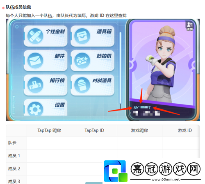Viewport: 205px width, 184px height.
Task: Click the 游戏昵称 column header
Action: point(139,130)
